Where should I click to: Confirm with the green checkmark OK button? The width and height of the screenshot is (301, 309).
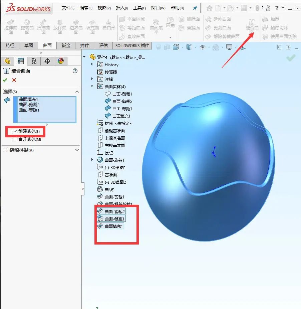coord(5,80)
